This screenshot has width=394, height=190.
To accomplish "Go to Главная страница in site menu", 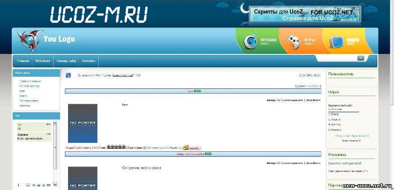I will 30,81.
